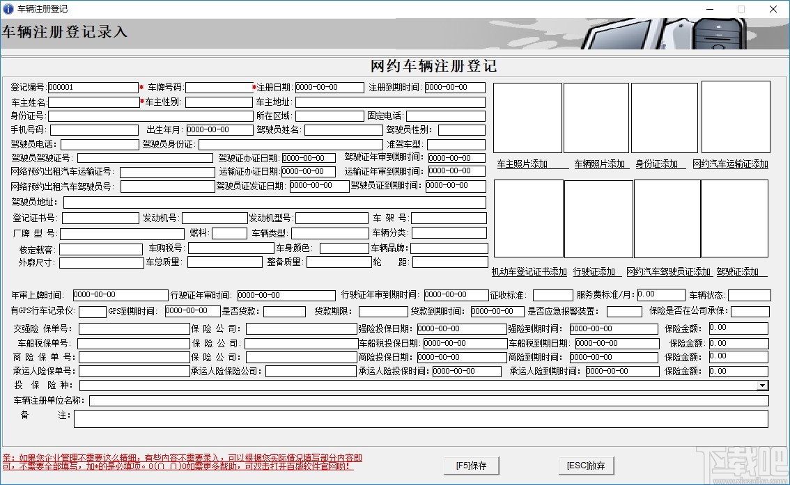Click the 备注 text box
The width and height of the screenshot is (790, 485).
(x=421, y=419)
